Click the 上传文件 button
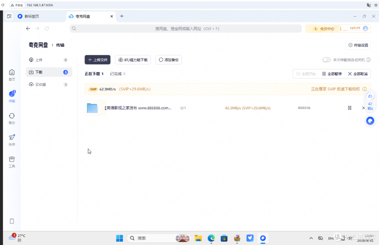Screen dimensions: 379x245 pos(98,60)
